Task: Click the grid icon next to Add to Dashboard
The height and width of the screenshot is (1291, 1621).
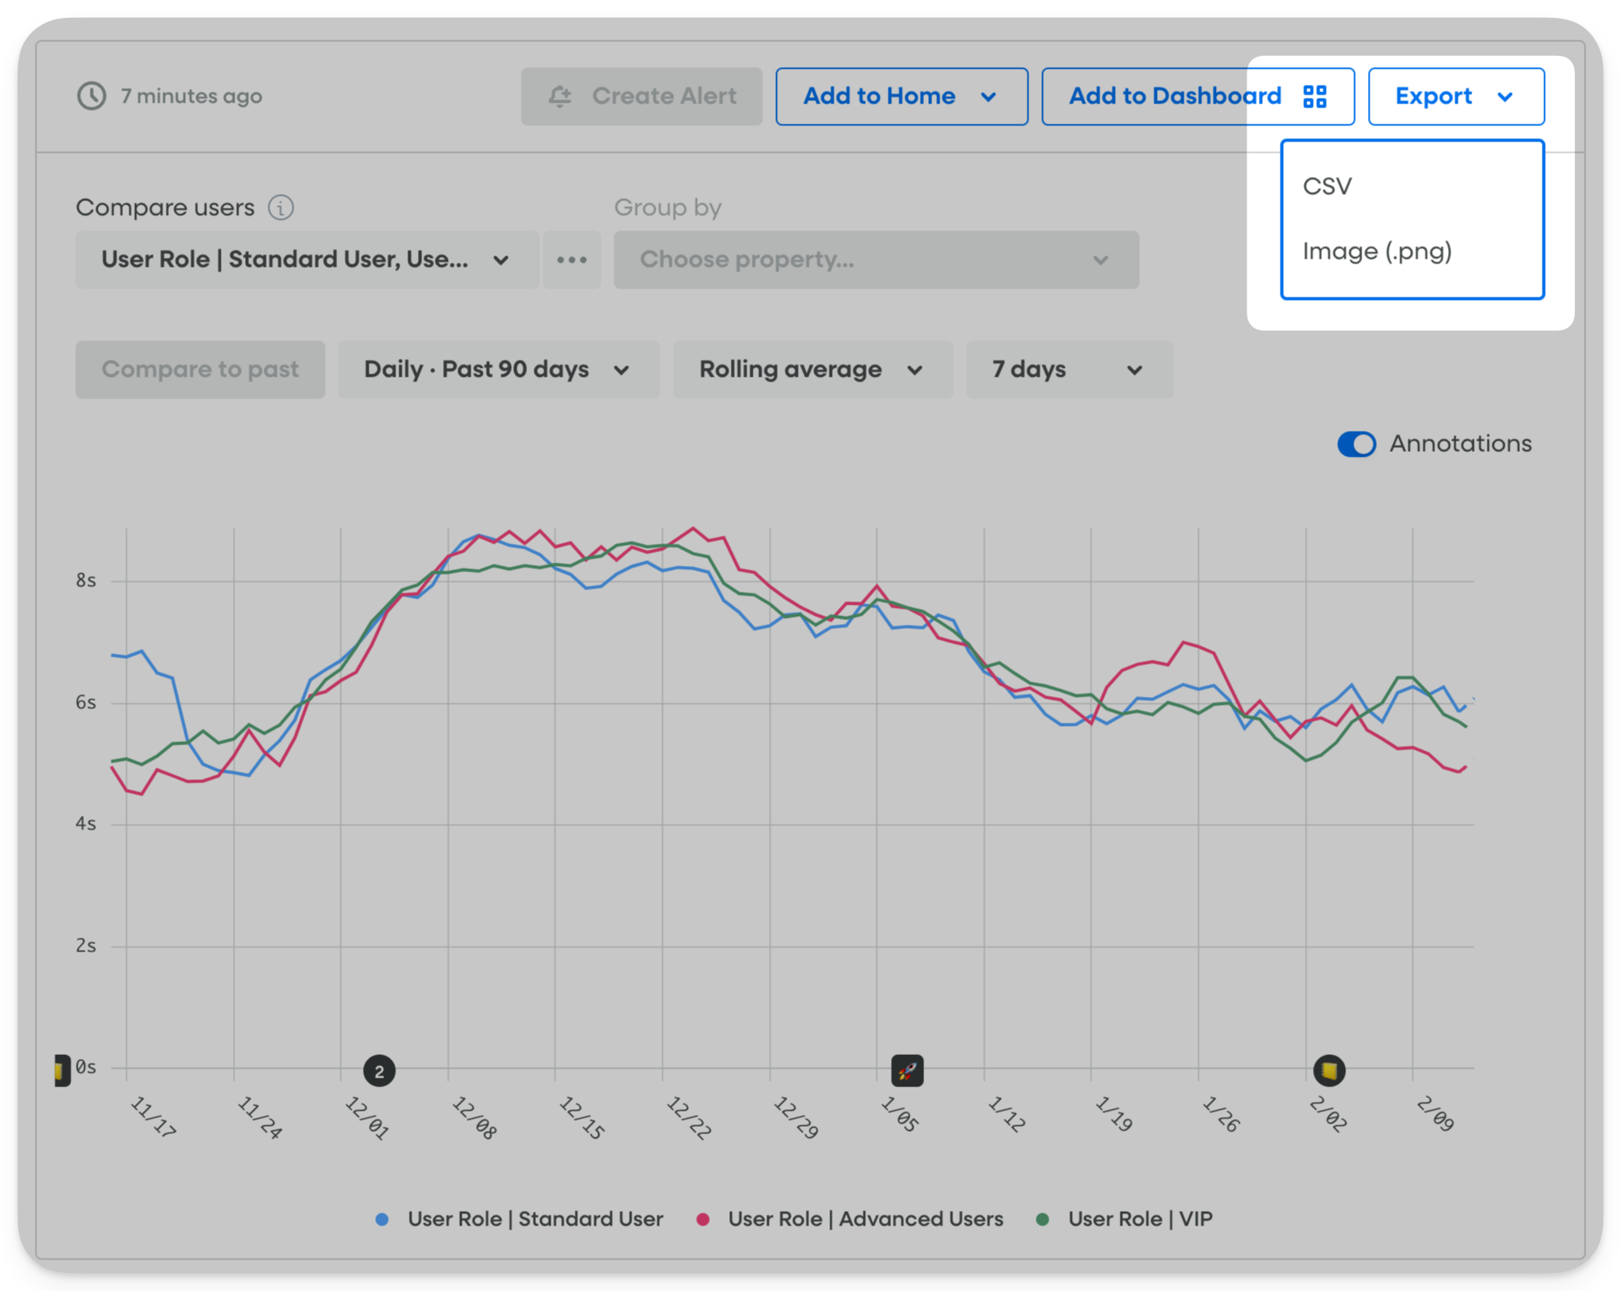Action: tap(1315, 95)
